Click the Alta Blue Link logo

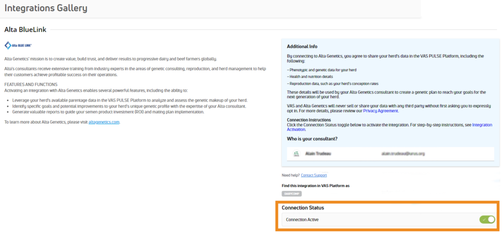pyautogui.click(x=18, y=45)
